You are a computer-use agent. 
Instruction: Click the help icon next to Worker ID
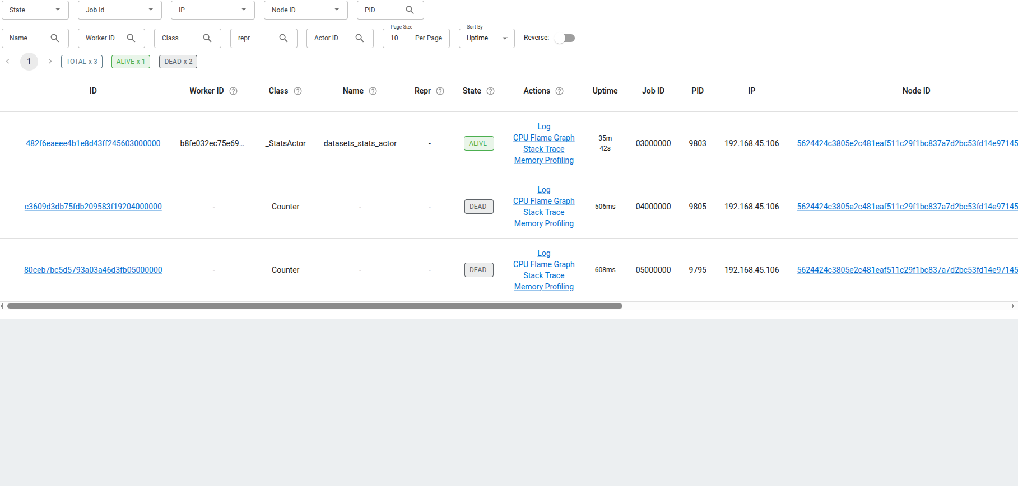click(234, 91)
